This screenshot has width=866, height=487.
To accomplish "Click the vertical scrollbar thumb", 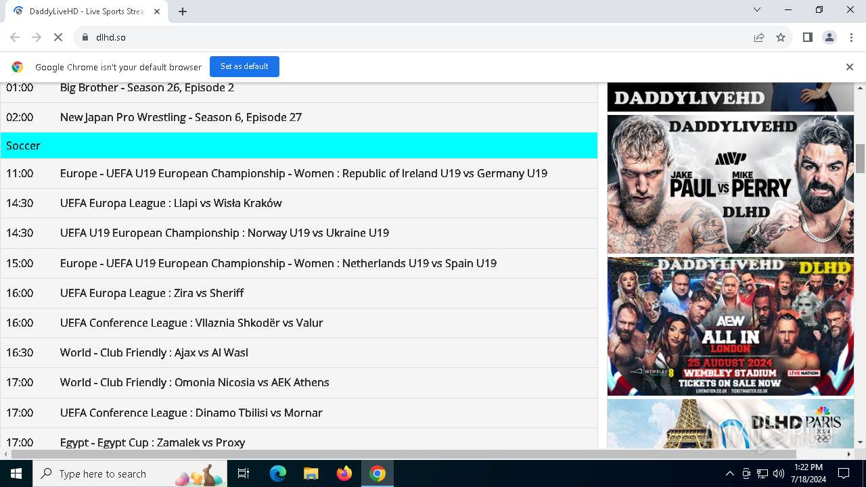I will pos(861,158).
